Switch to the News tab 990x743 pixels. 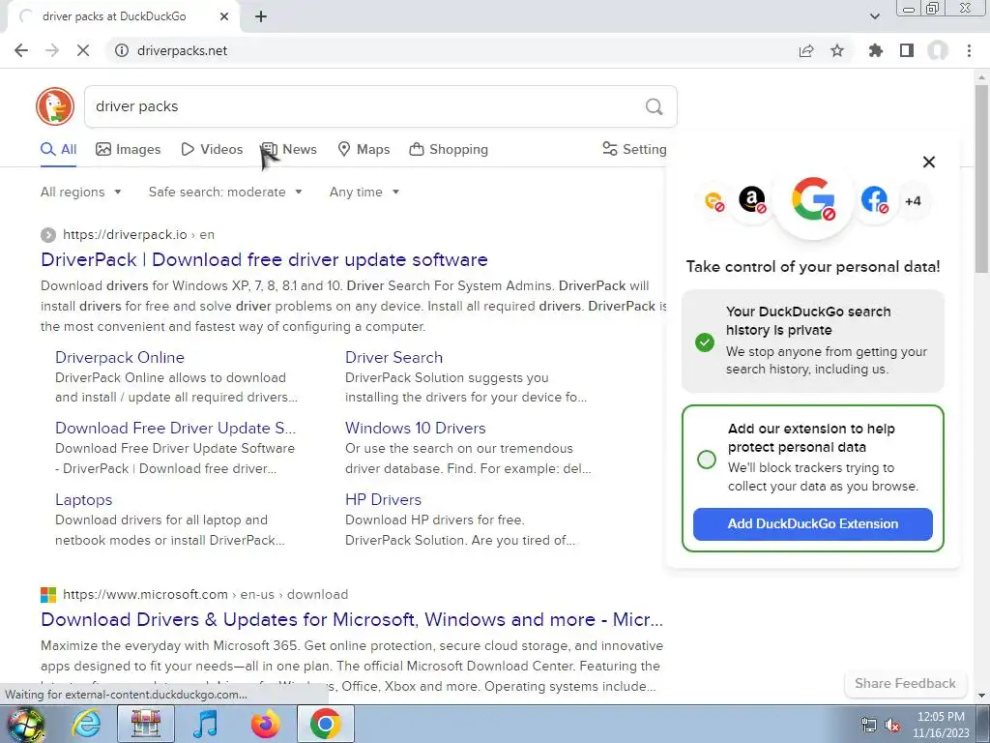290,149
